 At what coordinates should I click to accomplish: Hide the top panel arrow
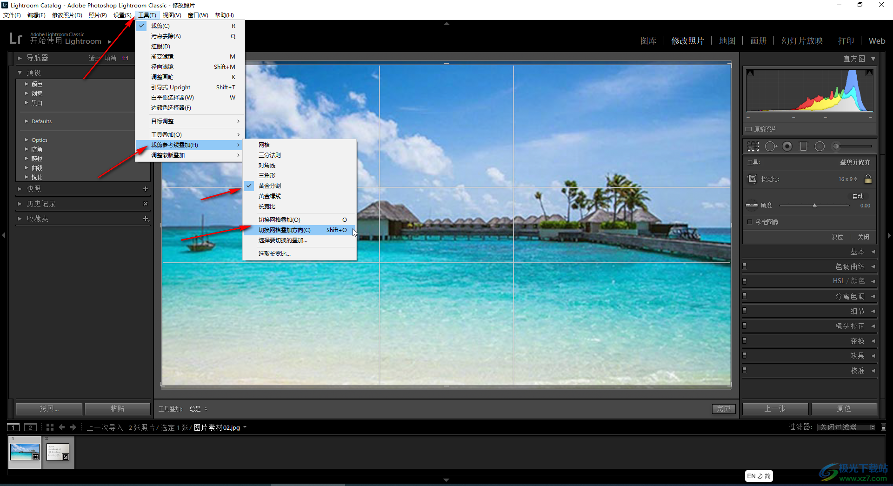click(x=446, y=23)
